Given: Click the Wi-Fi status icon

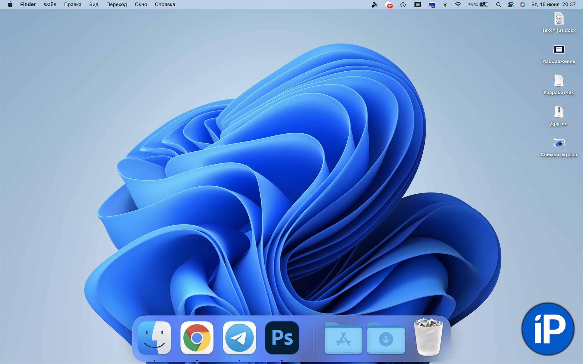Looking at the screenshot, I should click(x=458, y=5).
